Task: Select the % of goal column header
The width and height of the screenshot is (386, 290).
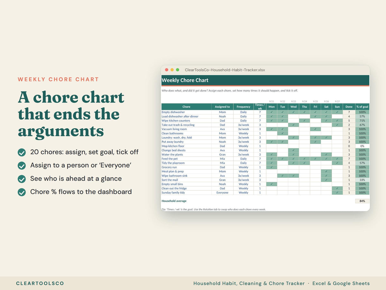Action: tap(362, 107)
